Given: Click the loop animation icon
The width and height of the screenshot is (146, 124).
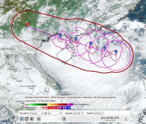Looking at the screenshot, I should (22, 119).
